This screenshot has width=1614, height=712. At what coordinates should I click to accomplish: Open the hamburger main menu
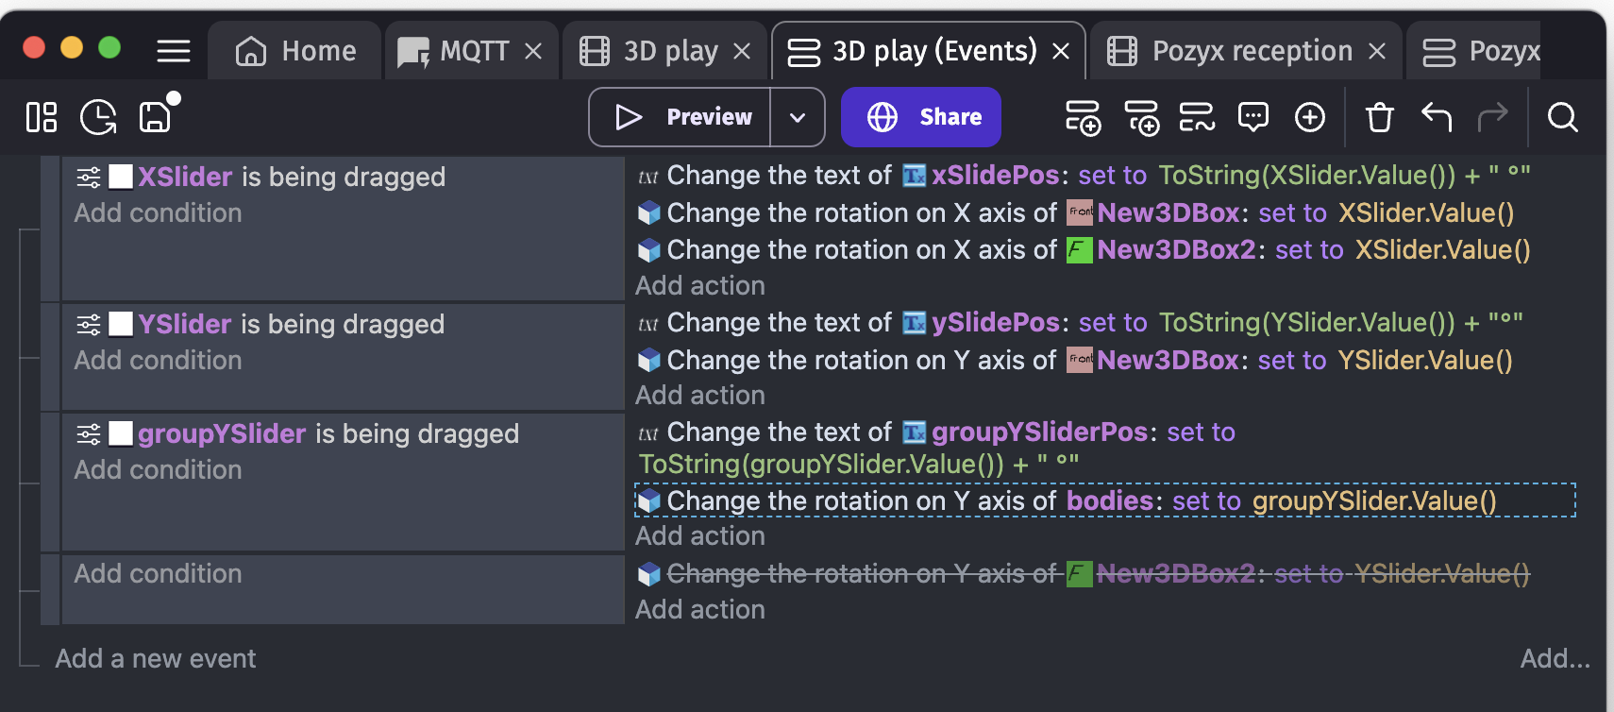click(x=174, y=50)
